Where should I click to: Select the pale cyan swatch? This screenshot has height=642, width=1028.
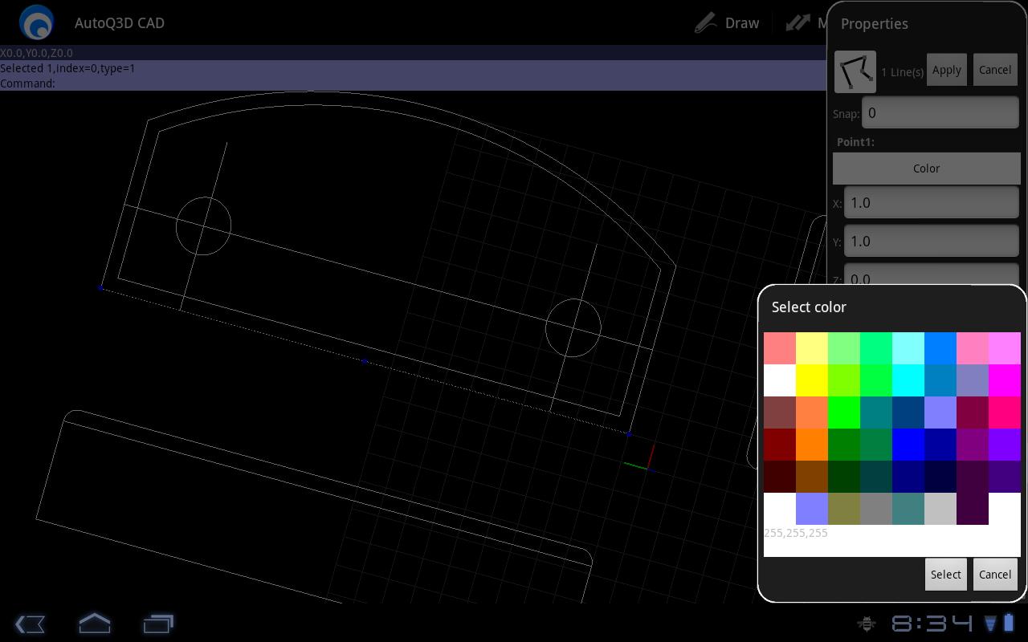pos(908,348)
